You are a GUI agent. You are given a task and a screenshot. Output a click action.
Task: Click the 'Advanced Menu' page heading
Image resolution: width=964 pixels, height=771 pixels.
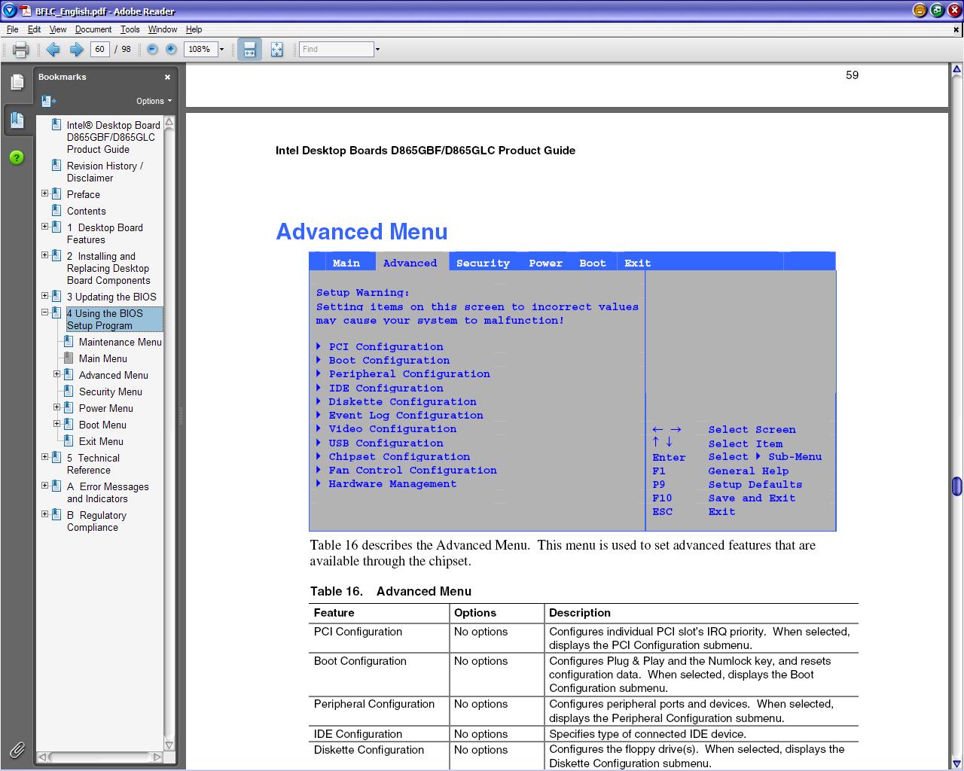[x=361, y=232]
